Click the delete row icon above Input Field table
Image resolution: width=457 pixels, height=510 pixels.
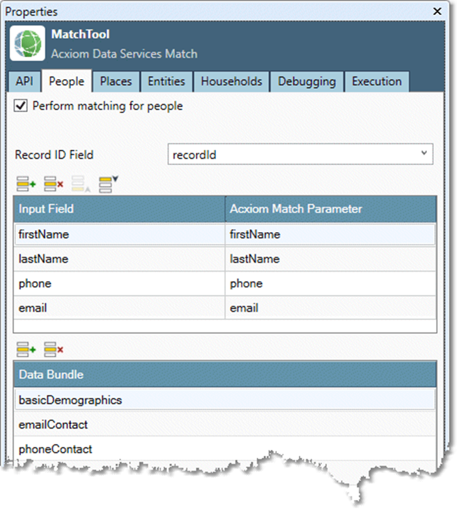point(54,184)
